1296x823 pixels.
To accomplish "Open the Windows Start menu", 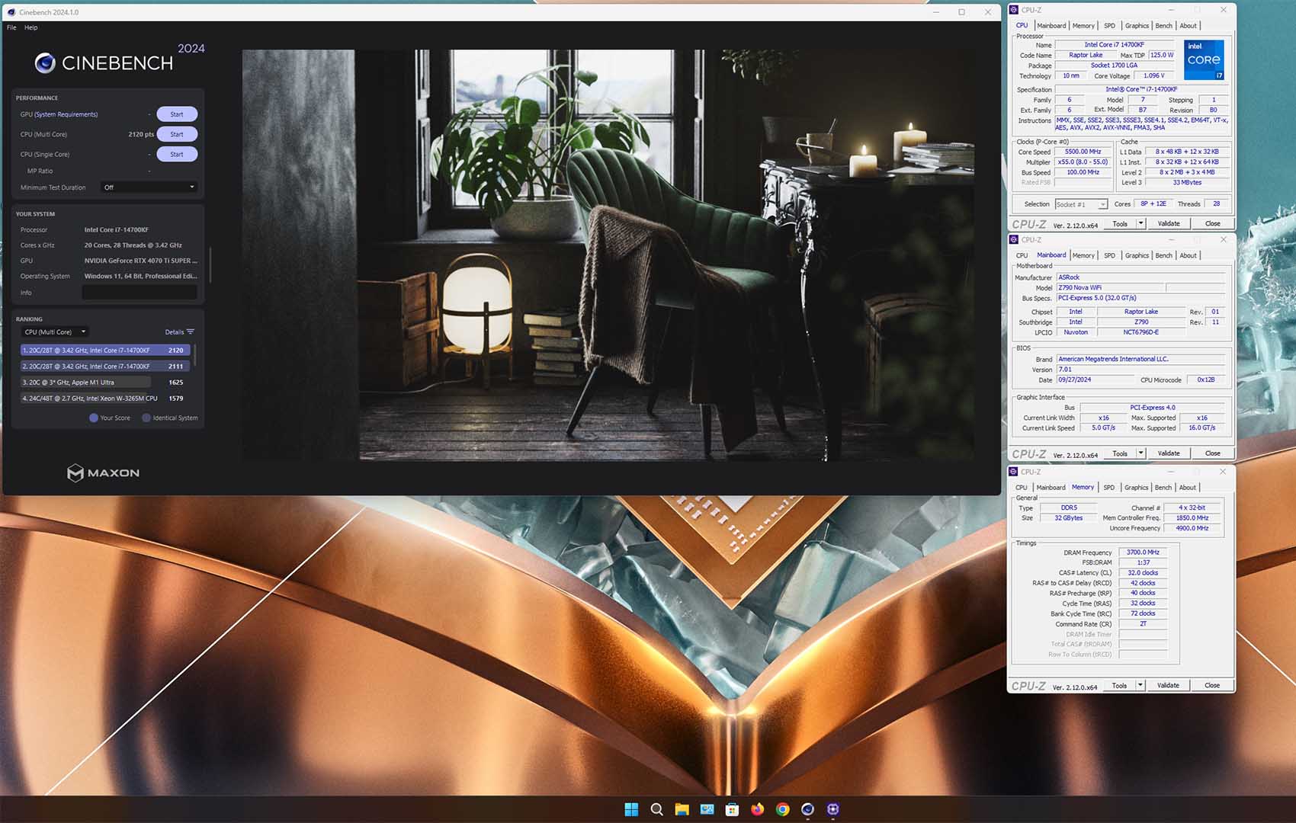I will coord(631,809).
